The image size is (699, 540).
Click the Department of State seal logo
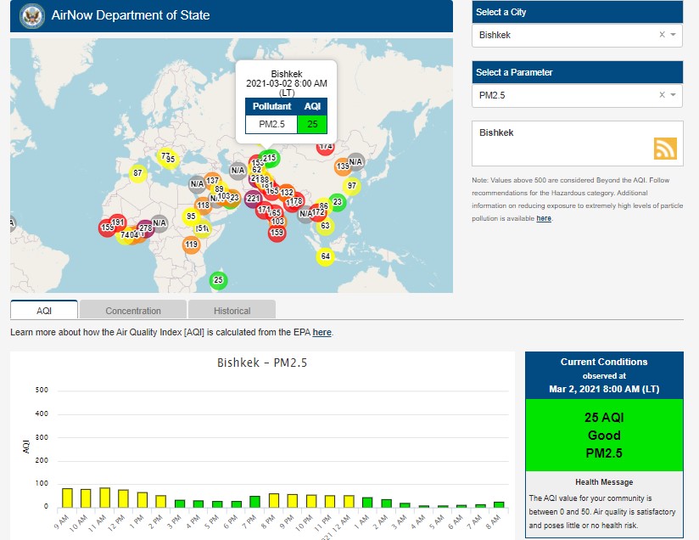tap(31, 15)
